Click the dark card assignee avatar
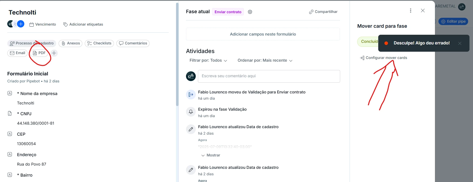473x182 pixels. pyautogui.click(x=11, y=24)
